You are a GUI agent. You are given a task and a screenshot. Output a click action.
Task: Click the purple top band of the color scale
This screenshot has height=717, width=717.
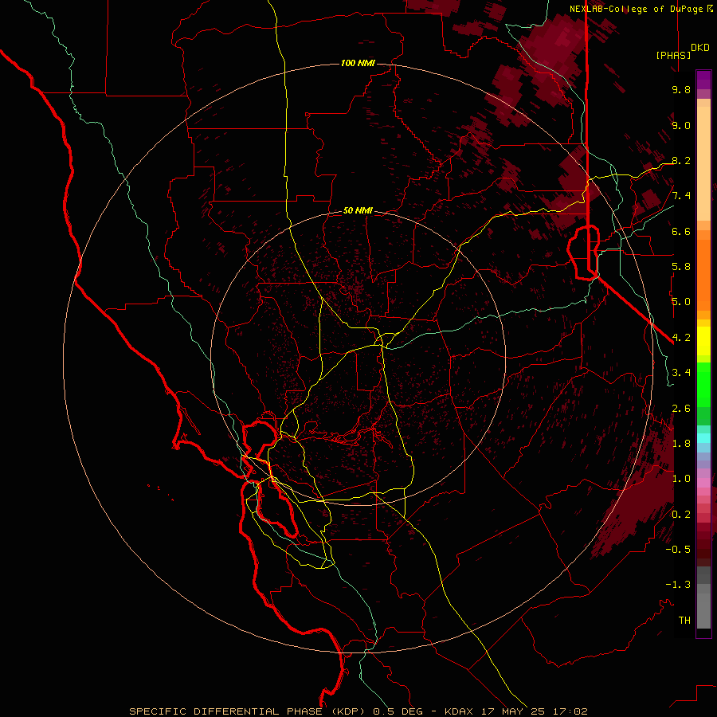coord(703,80)
